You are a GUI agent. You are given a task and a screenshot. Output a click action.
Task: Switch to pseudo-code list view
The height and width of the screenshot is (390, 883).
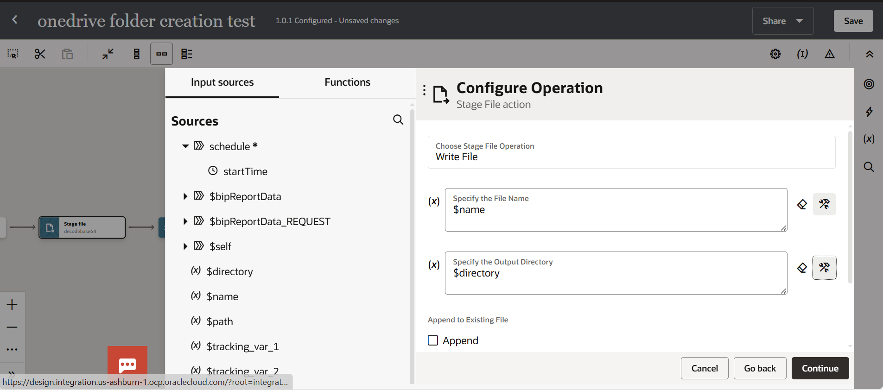point(186,54)
